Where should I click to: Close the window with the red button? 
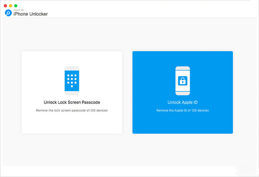click(5, 6)
